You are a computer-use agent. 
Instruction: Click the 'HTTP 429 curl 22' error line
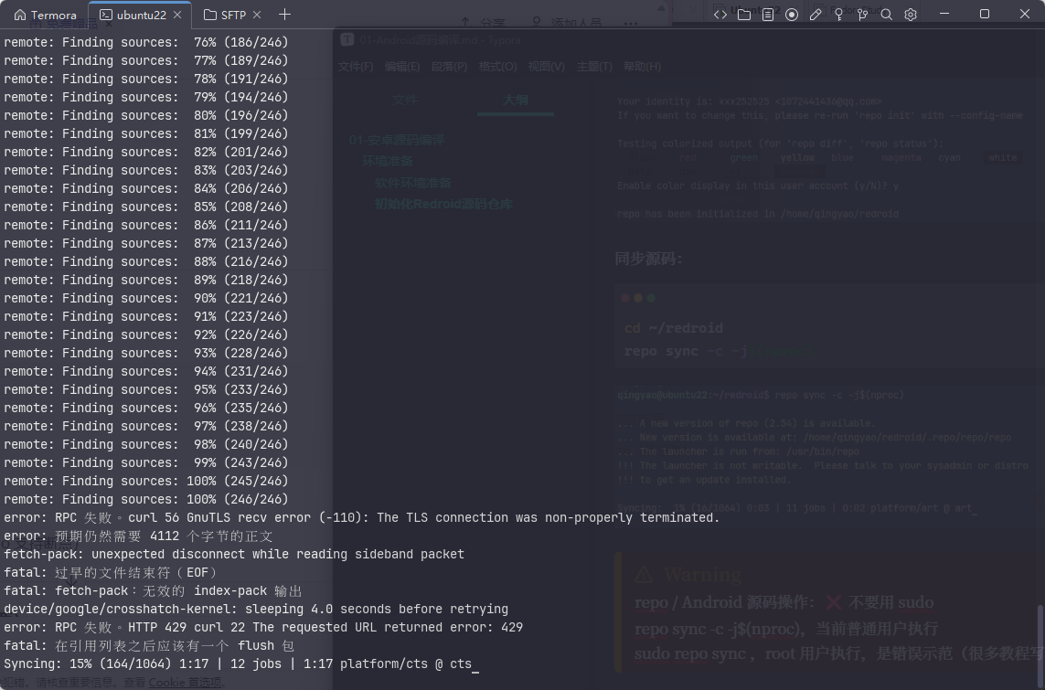263,627
